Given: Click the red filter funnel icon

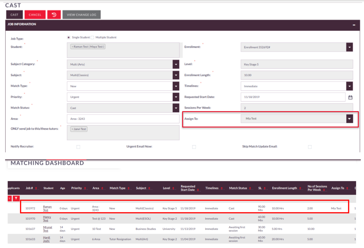Looking at the screenshot, I should pos(16,198).
